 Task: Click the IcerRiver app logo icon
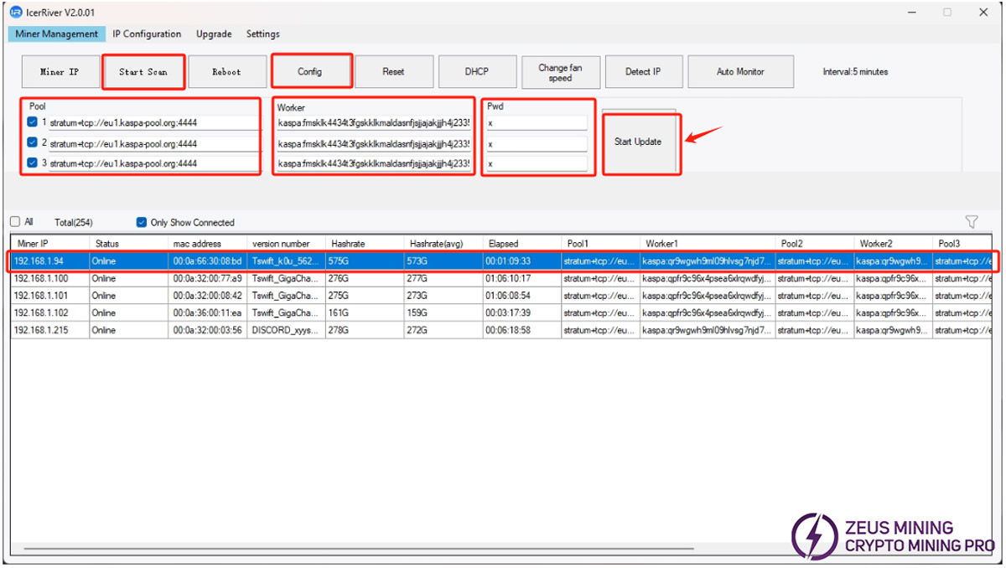point(15,12)
